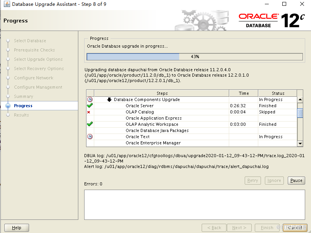Close the Database Upgrade Assistant window
This screenshot has height=233, width=311.
click(x=302, y=4)
